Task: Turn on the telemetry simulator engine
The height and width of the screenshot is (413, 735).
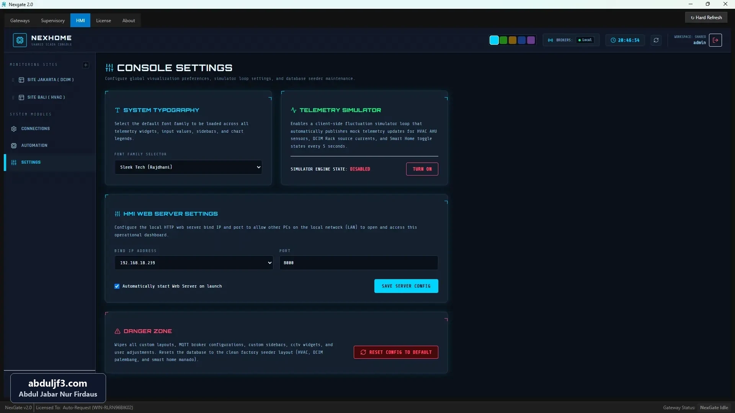Action: [x=422, y=169]
